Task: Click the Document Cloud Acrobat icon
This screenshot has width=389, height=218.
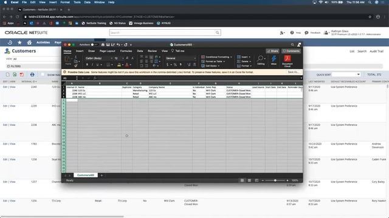Action: [x=287, y=61]
